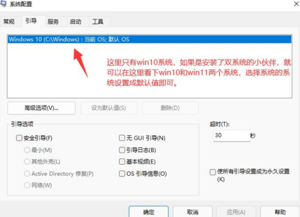Select the 引导 tab

pyautogui.click(x=31, y=21)
